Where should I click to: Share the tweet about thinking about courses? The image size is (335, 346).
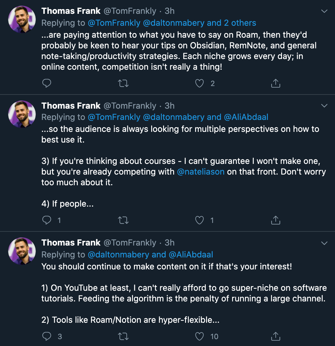coord(275,220)
